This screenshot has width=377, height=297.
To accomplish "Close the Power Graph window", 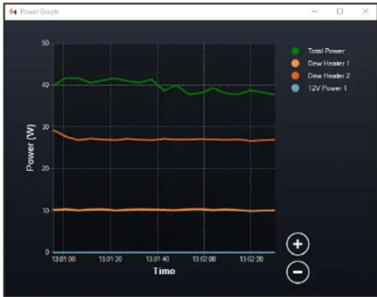I will 366,11.
